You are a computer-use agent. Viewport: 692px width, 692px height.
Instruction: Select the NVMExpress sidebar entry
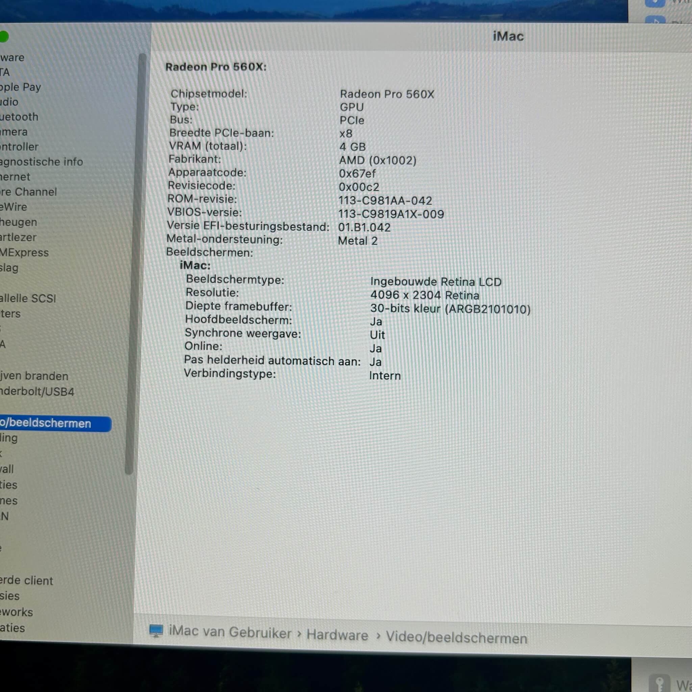[x=24, y=253]
